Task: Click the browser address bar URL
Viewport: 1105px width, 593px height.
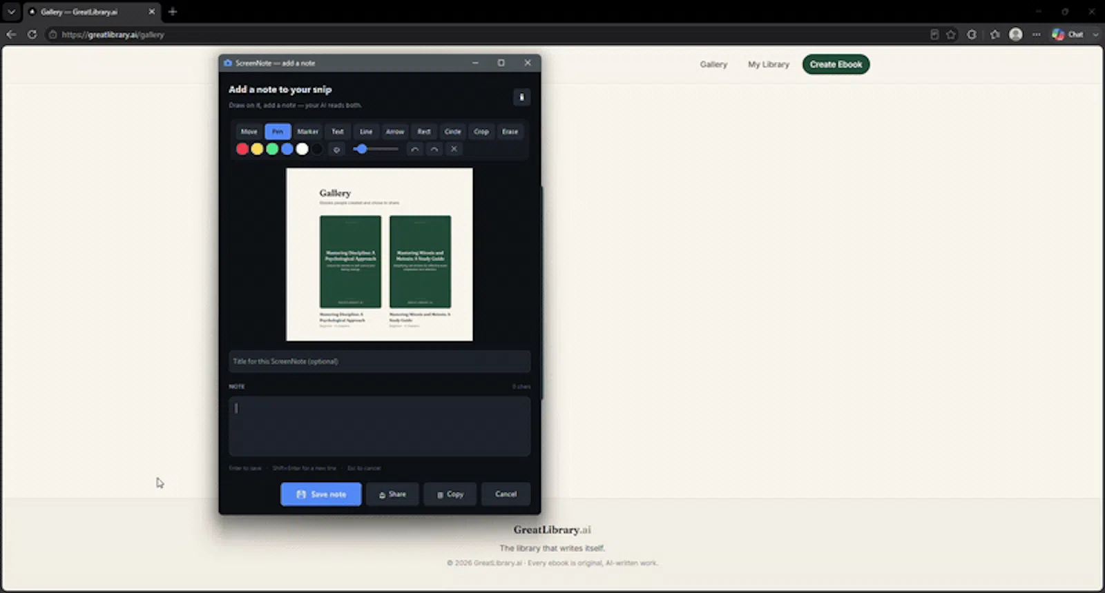Action: (x=113, y=34)
